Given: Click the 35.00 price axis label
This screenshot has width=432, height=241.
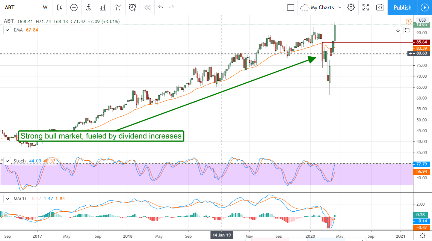Looking at the screenshot, I should [x=422, y=153].
